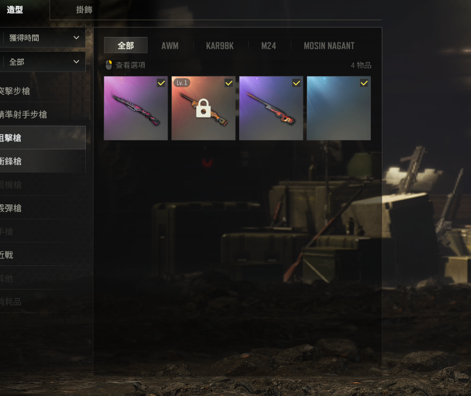Viewport: 471px width, 396px height.
Task: Toggle the checkmark on the purple skin card
Action: 297,83
